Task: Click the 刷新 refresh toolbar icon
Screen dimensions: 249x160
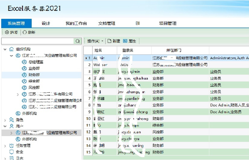Action: 24,32
